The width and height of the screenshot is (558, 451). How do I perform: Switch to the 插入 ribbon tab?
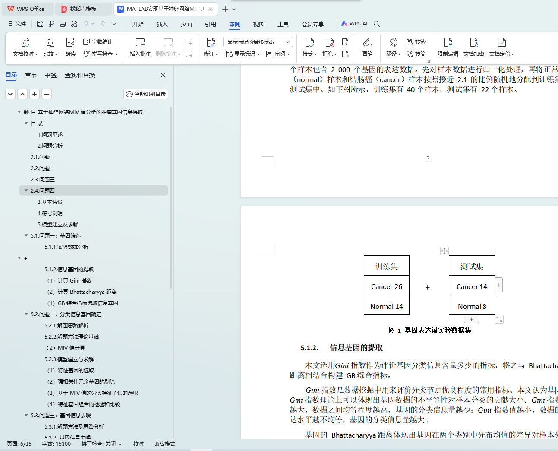point(162,24)
